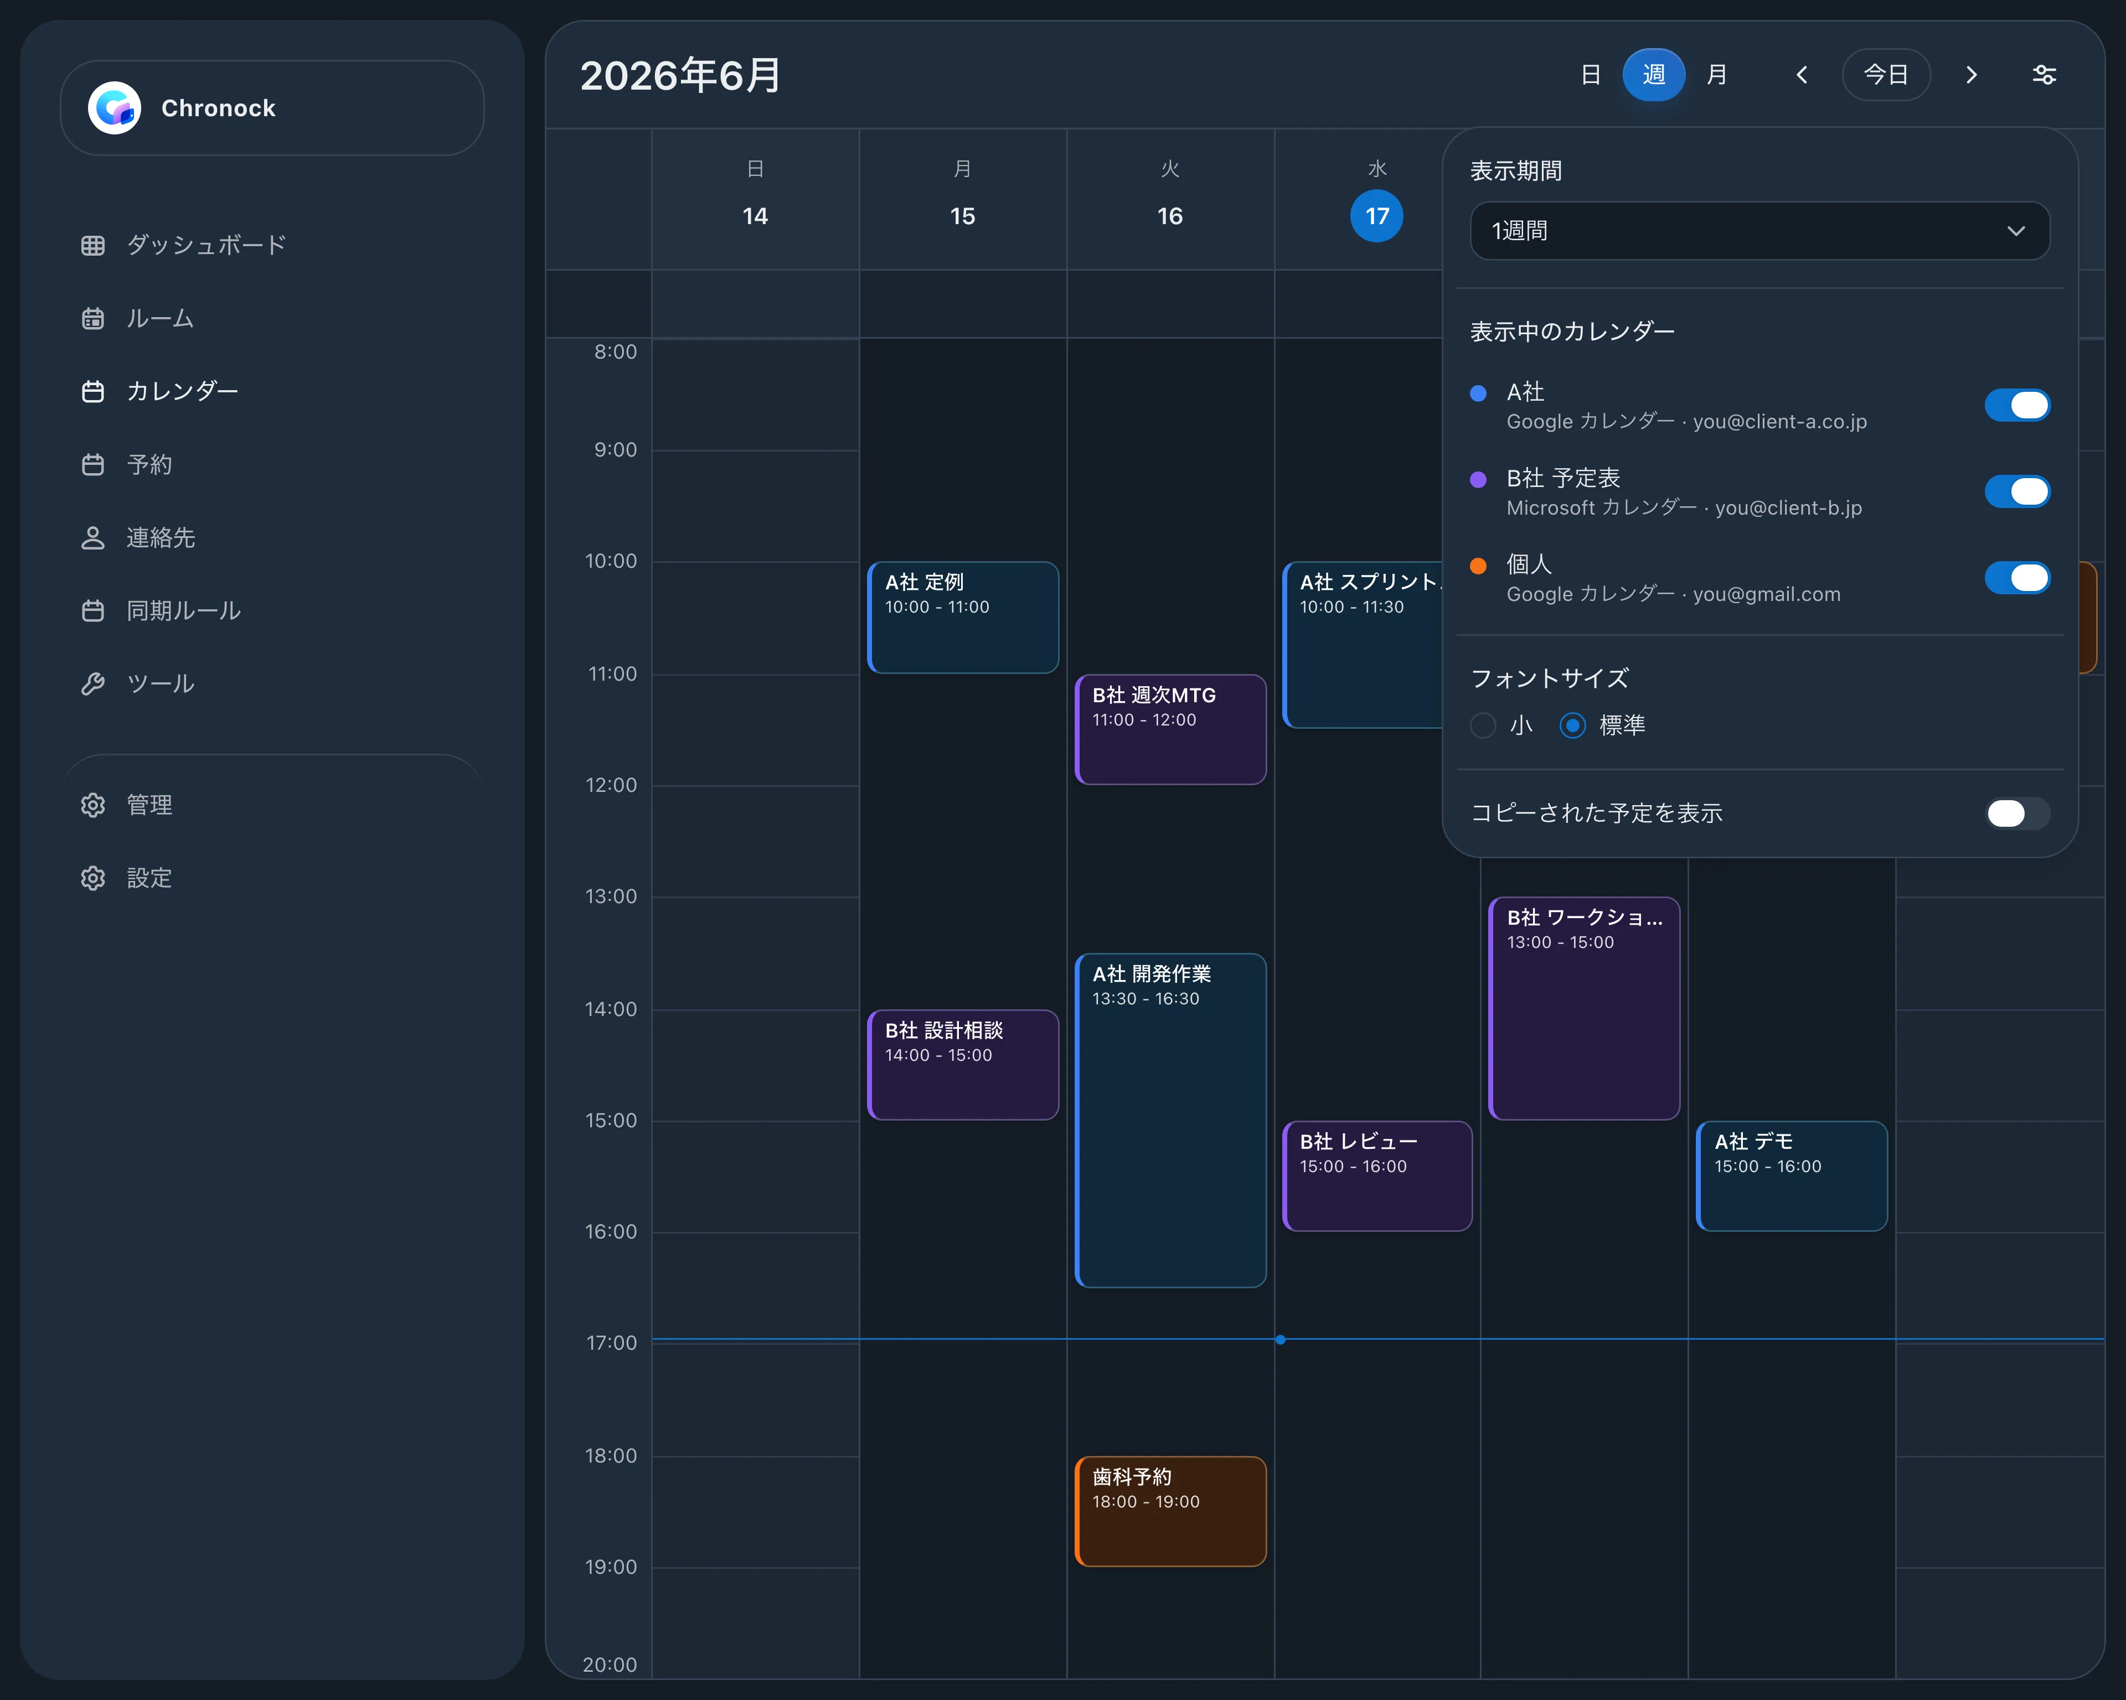The image size is (2126, 1700).
Task: Go to the previous week arrow
Action: click(1802, 75)
